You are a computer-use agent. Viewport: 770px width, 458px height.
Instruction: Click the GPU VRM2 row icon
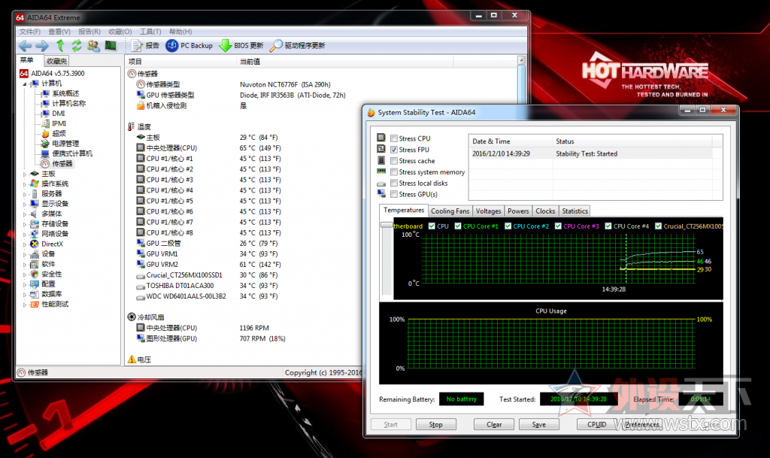pos(141,265)
